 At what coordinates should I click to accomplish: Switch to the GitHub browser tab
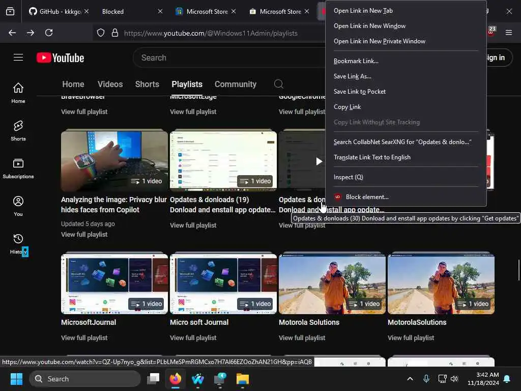pyautogui.click(x=55, y=11)
